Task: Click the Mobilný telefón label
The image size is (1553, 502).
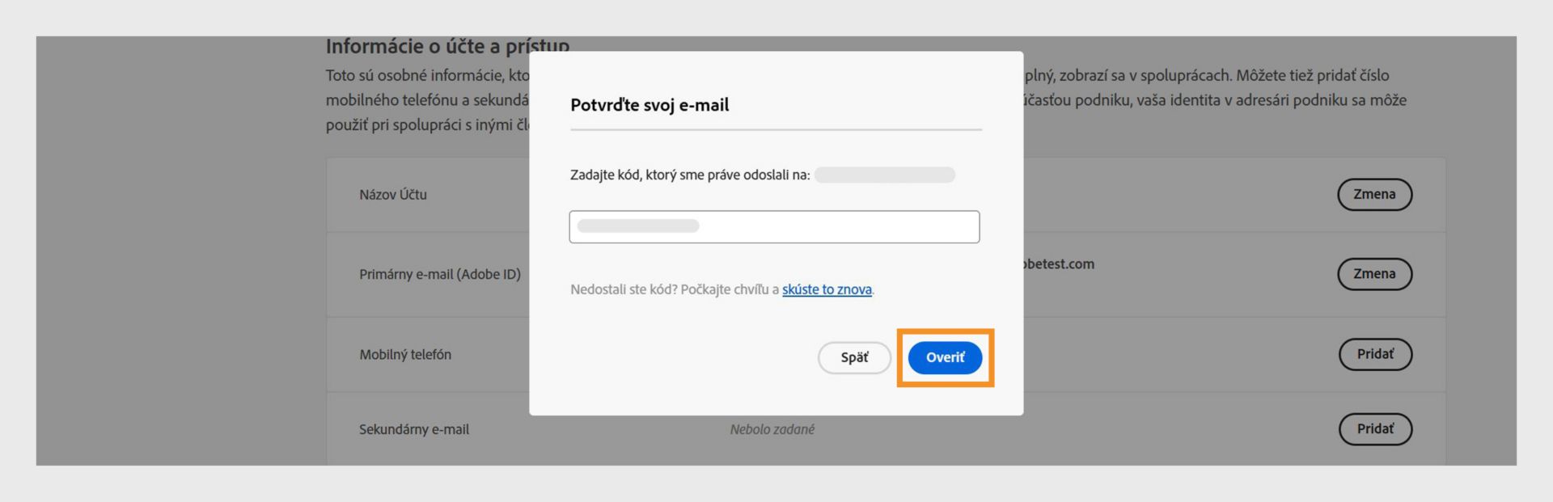Action: click(x=405, y=354)
